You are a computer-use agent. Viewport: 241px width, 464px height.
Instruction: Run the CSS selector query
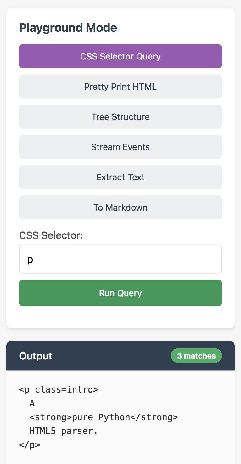pos(120,293)
